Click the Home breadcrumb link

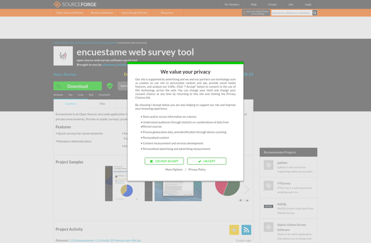pyautogui.click(x=56, y=43)
